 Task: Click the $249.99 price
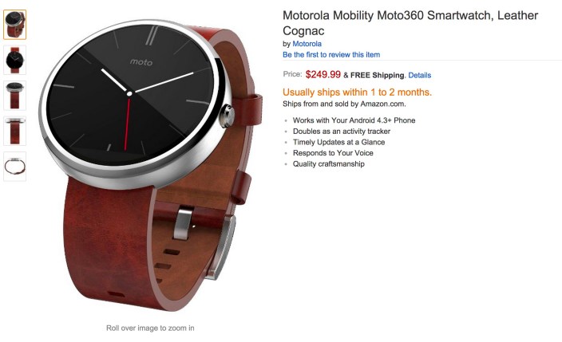[323, 74]
